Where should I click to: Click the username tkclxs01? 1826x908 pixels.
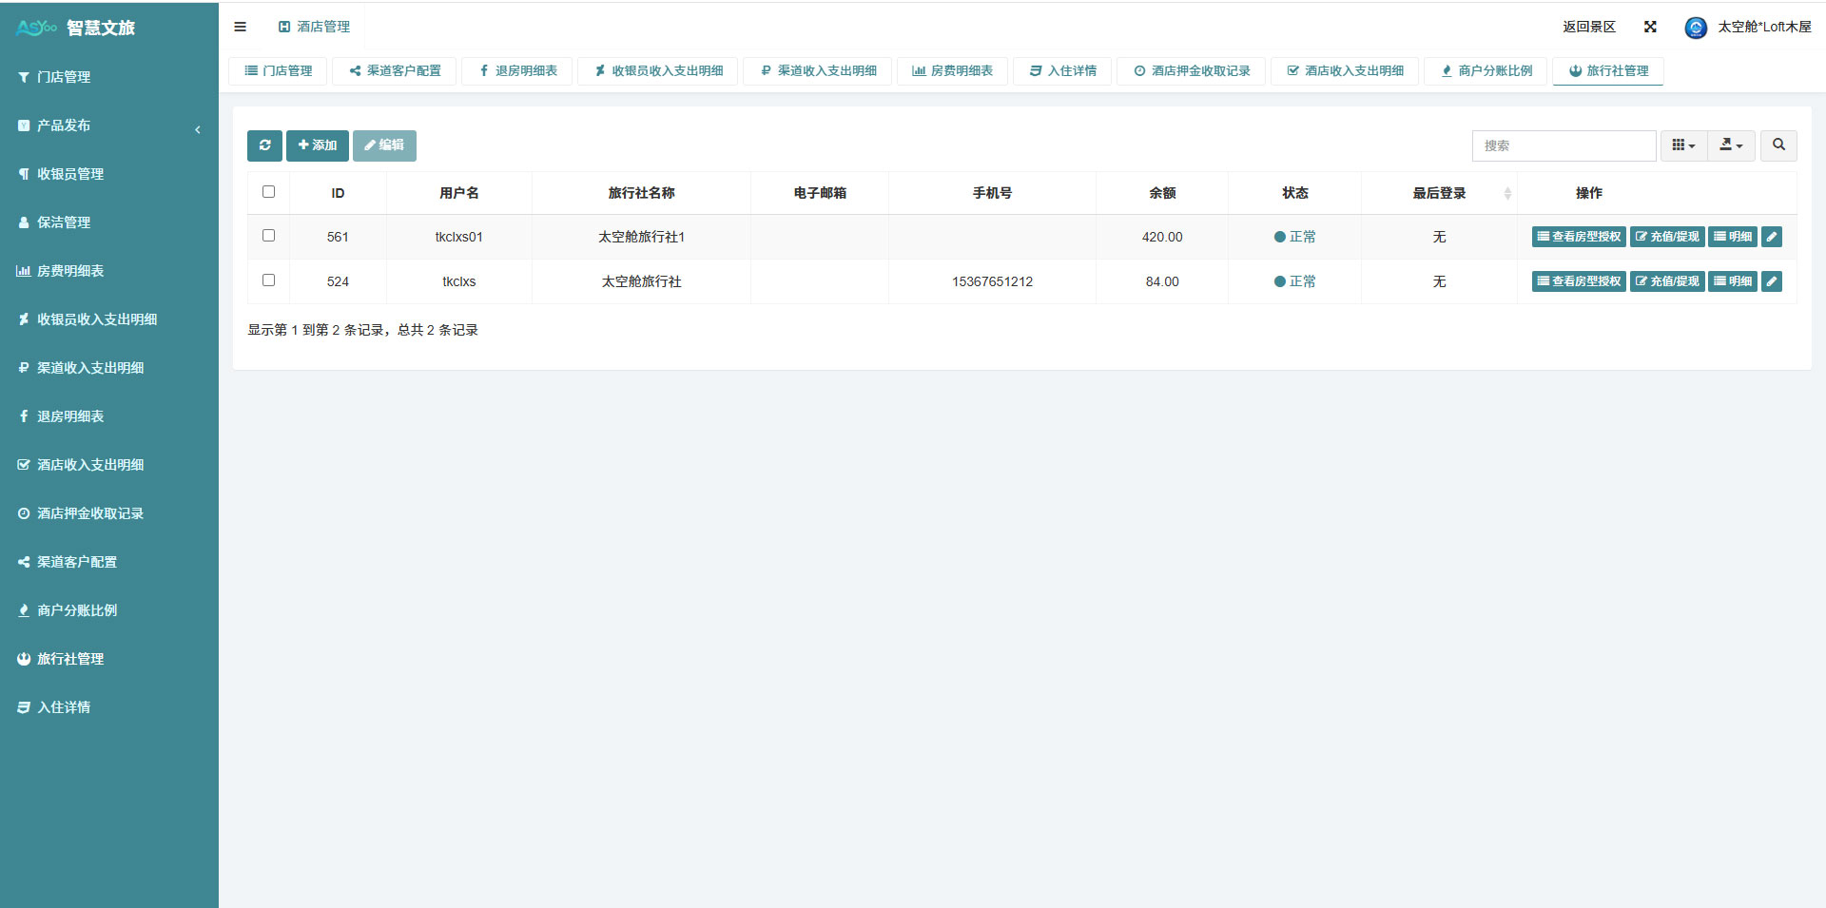point(459,237)
